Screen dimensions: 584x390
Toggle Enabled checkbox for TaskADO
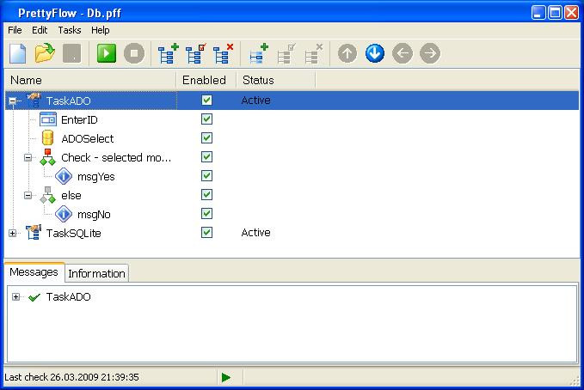pyautogui.click(x=206, y=101)
